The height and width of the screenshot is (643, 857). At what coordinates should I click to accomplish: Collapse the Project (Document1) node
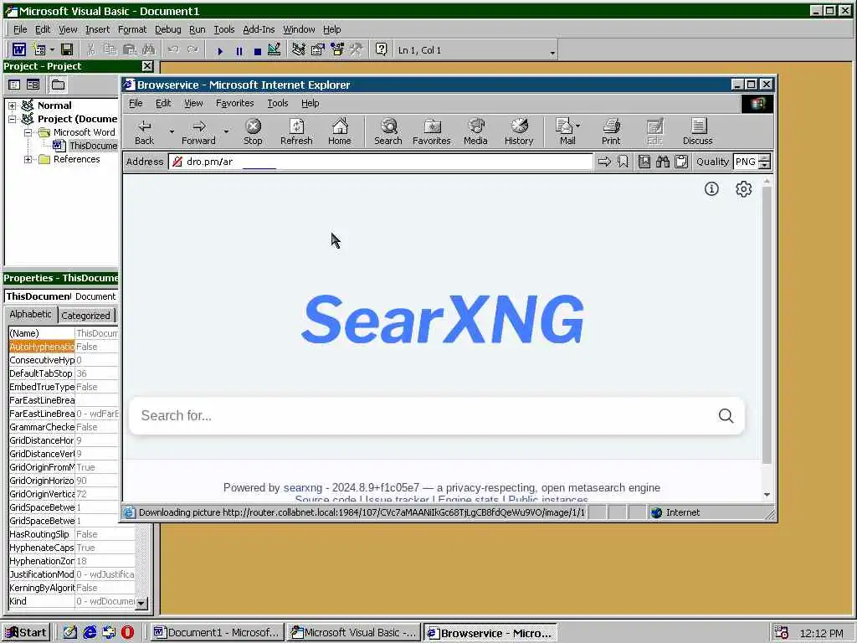tap(12, 119)
